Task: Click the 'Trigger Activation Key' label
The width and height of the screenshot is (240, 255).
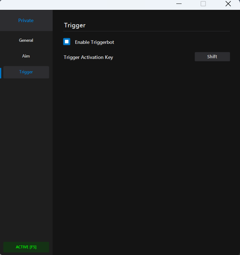Action: (88, 57)
